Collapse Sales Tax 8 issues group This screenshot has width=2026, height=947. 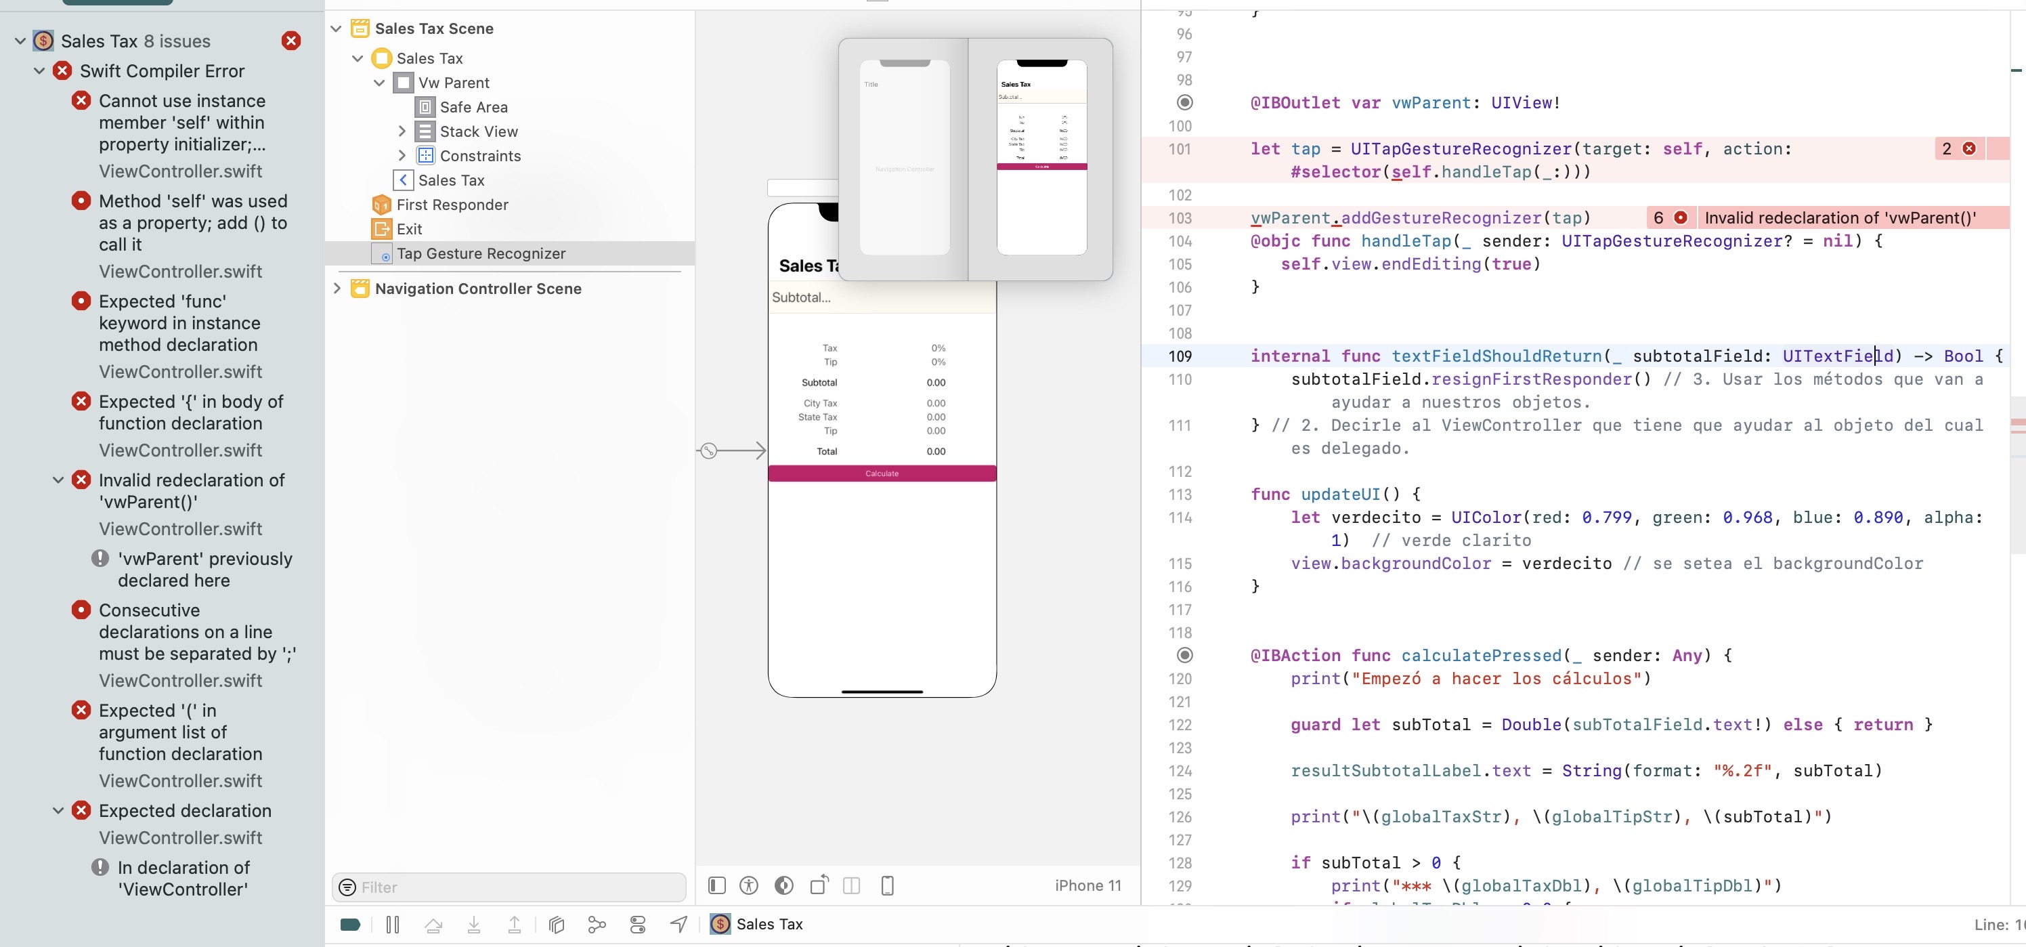20,41
